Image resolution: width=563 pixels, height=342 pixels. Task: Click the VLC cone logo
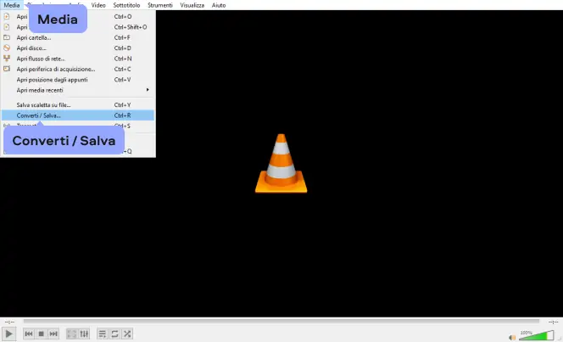pos(281,163)
